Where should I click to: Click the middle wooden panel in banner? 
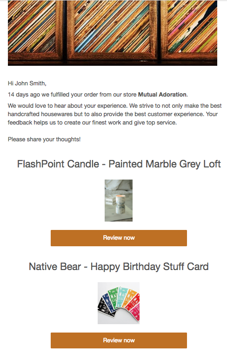coord(112,29)
